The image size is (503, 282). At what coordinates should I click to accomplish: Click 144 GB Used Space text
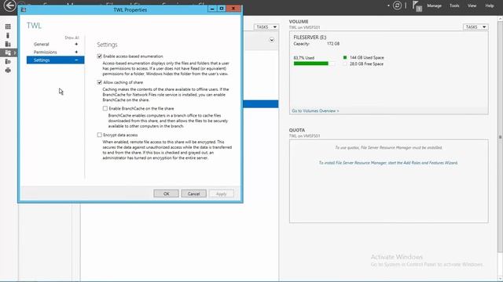click(x=367, y=57)
